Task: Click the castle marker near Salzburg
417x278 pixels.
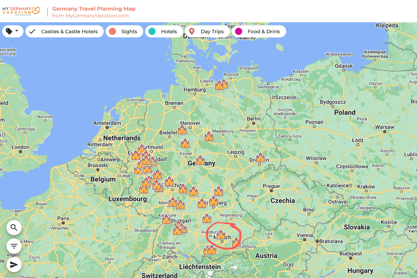Action: (x=236, y=242)
